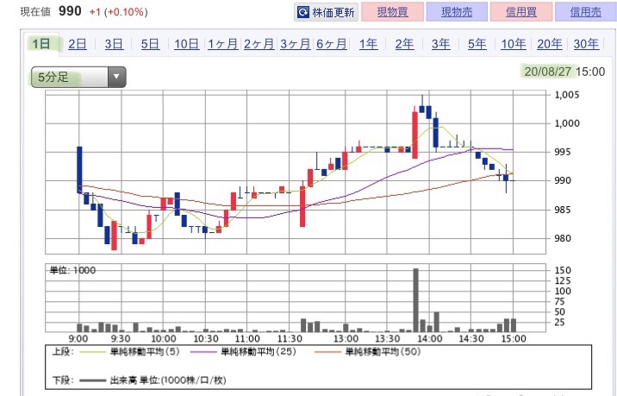Switch to the 5日 period tab
This screenshot has height=396, width=617.
pos(150,44)
